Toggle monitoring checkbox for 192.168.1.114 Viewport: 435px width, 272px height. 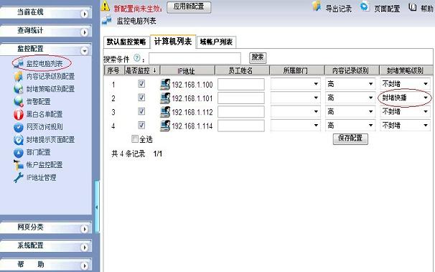coord(141,126)
